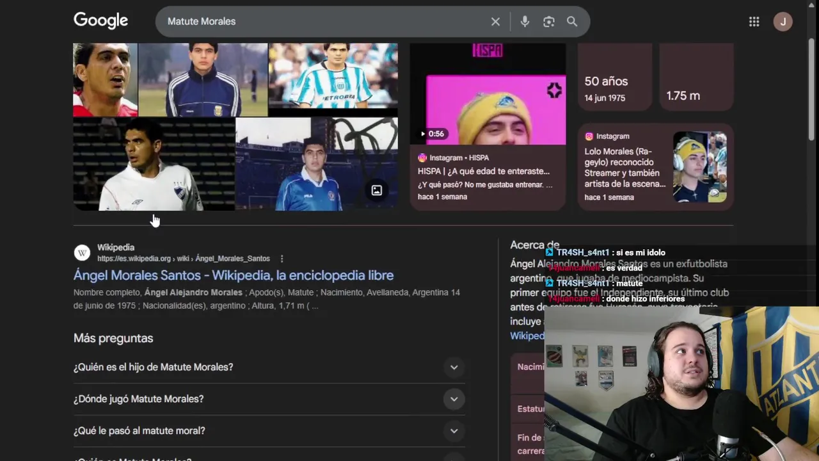Open the Google apps grid
819x461 pixels.
[754, 22]
